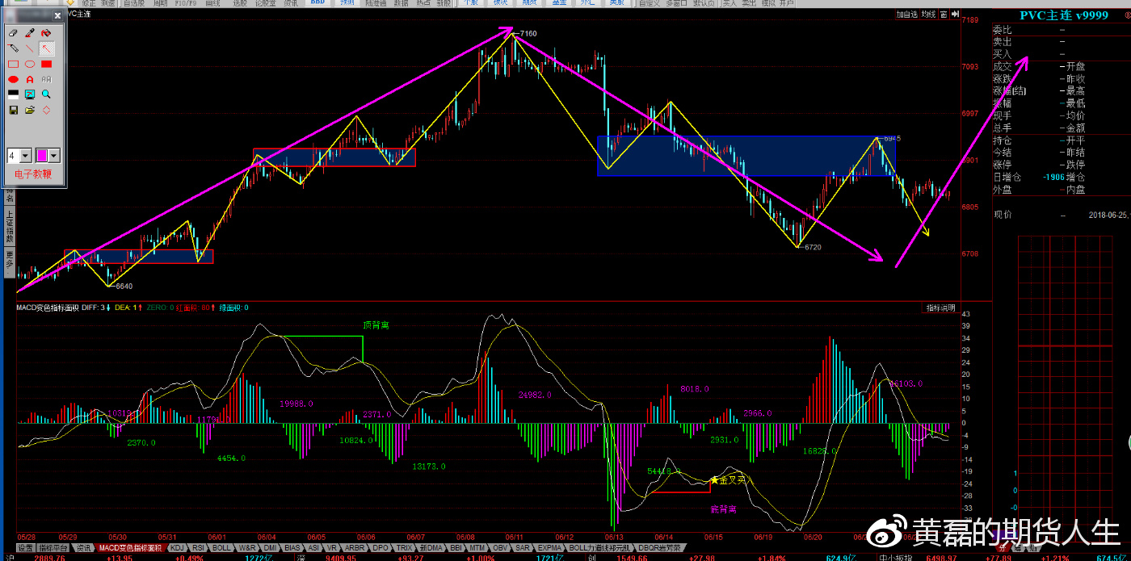The image size is (1131, 561).
Task: Click the 电子教鞭 label
Action: tap(33, 174)
